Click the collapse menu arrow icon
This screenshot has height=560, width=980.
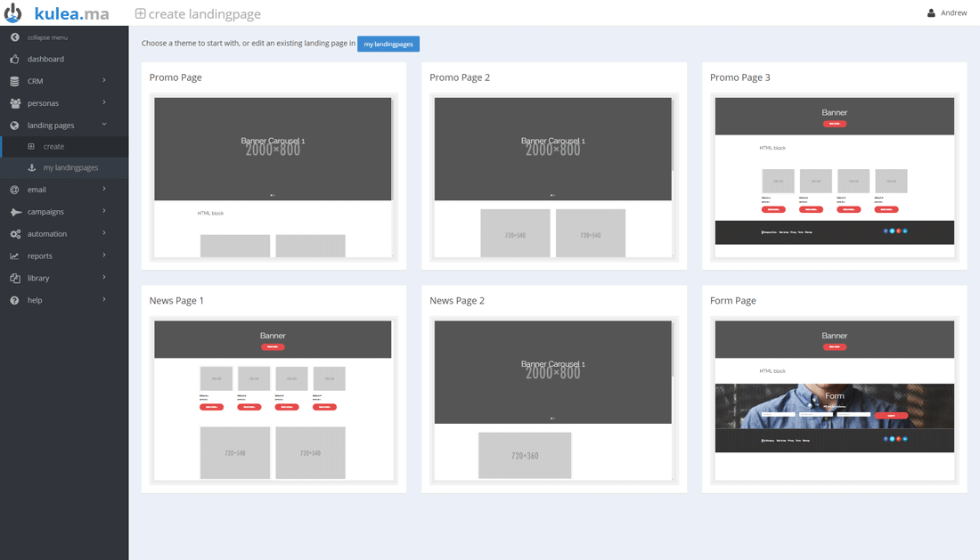point(15,37)
